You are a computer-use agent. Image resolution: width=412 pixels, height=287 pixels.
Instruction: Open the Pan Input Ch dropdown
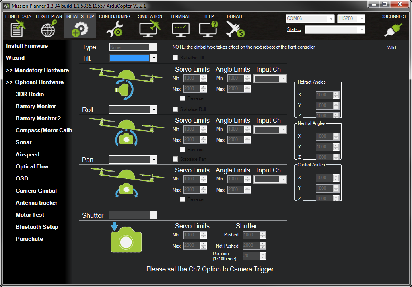[270, 179]
